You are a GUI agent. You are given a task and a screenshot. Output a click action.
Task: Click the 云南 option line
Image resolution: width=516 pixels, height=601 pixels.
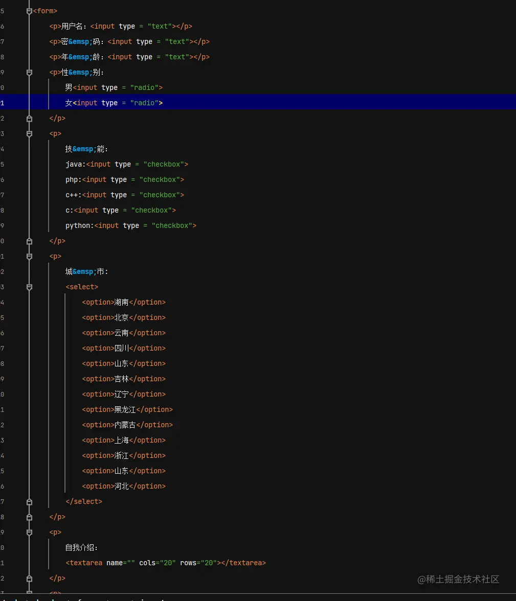tap(124, 333)
